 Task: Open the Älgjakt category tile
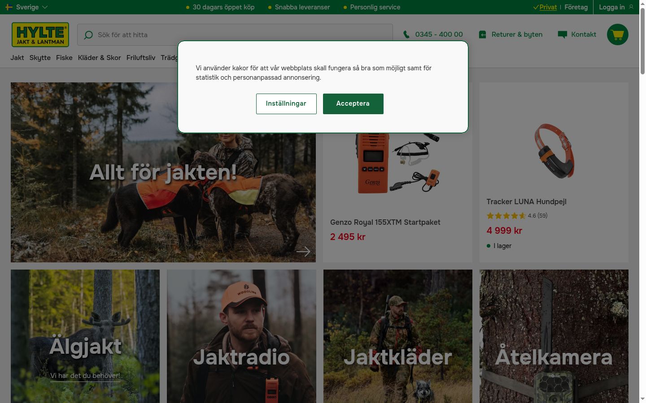pyautogui.click(x=85, y=336)
